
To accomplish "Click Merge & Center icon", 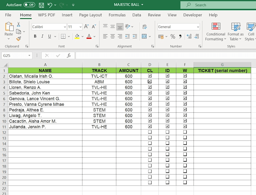I will click(144, 36).
